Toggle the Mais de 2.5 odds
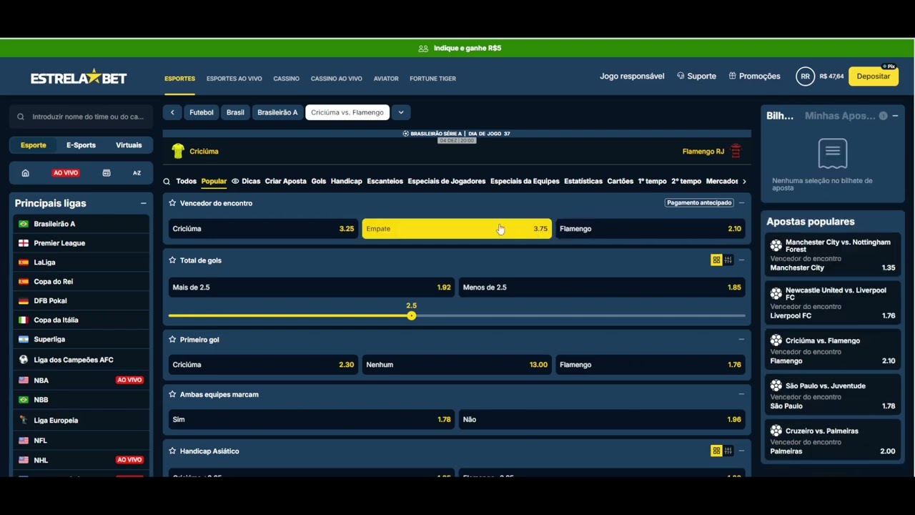The height and width of the screenshot is (515, 915). [312, 288]
